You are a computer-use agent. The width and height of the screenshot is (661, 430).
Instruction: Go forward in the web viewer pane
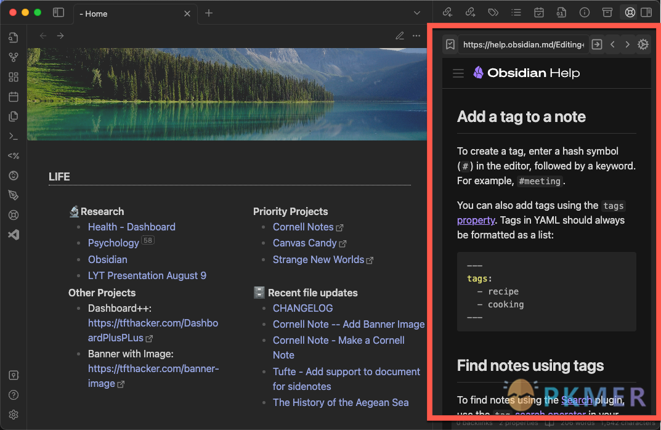(x=627, y=44)
